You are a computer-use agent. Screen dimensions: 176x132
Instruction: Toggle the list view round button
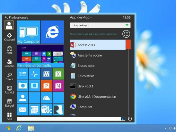click(x=126, y=34)
